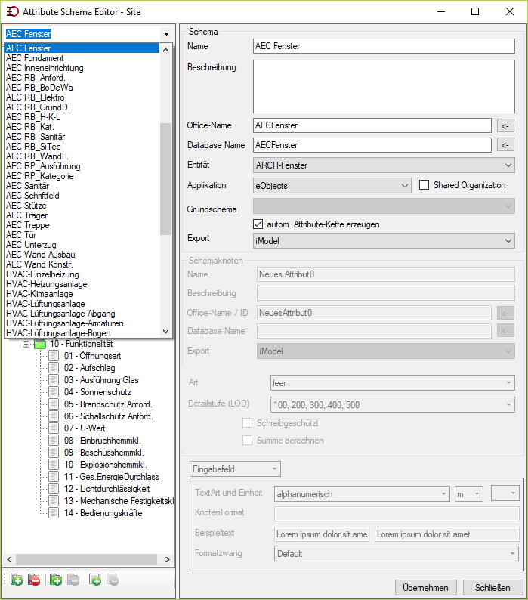Select tree item 05 - Brandschutz Anford.
The height and width of the screenshot is (600, 528).
pyautogui.click(x=108, y=404)
